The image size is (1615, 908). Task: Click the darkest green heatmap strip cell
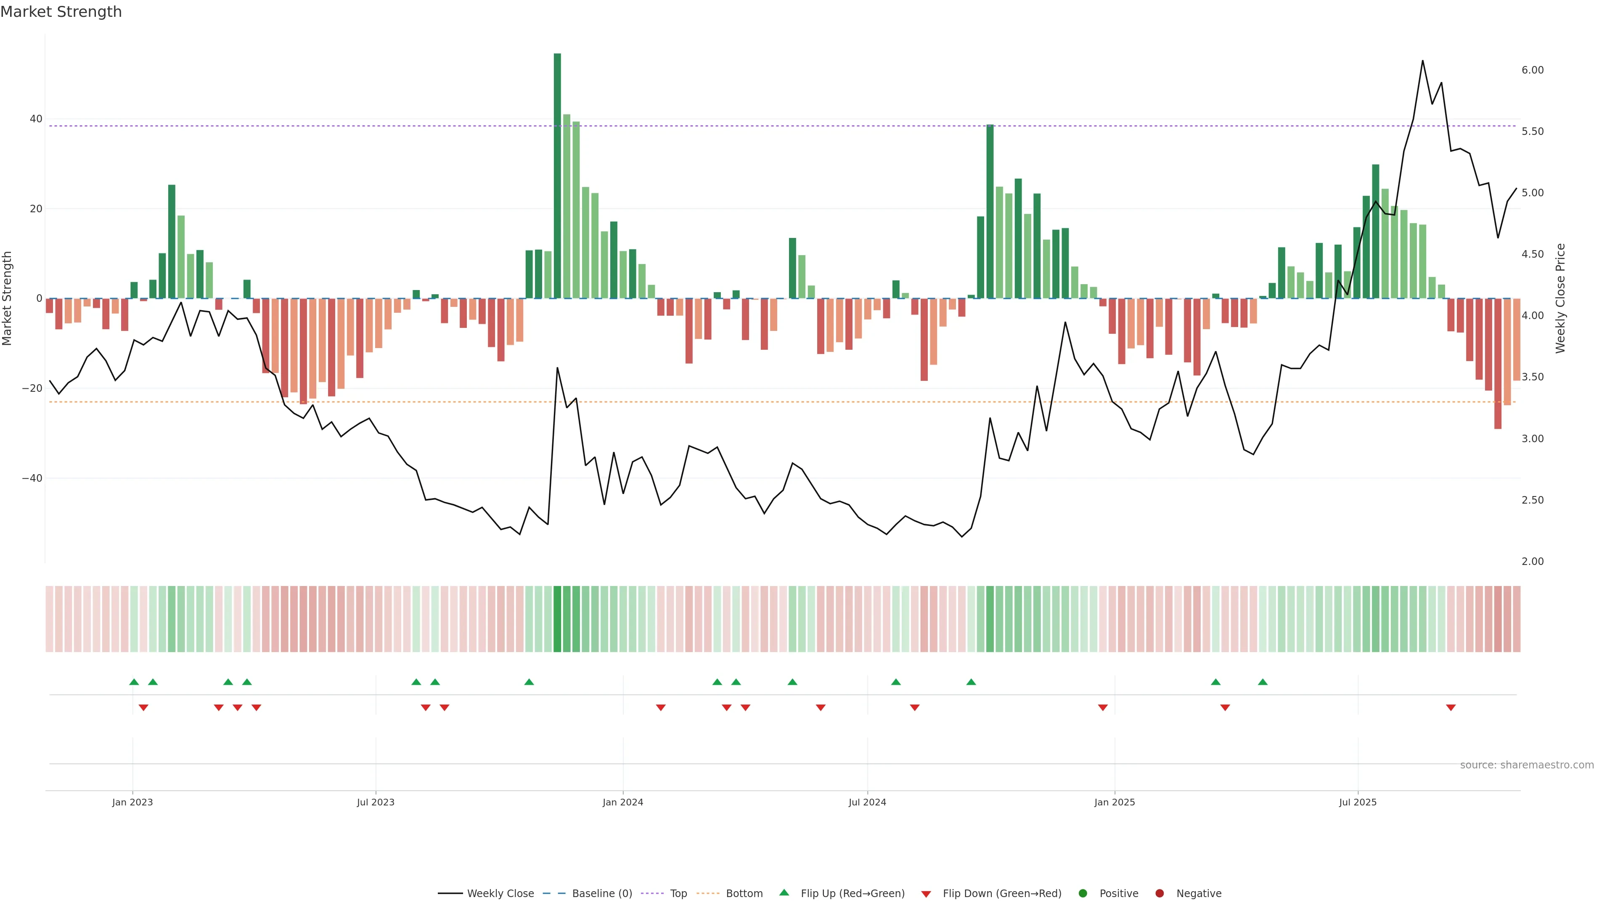click(557, 619)
